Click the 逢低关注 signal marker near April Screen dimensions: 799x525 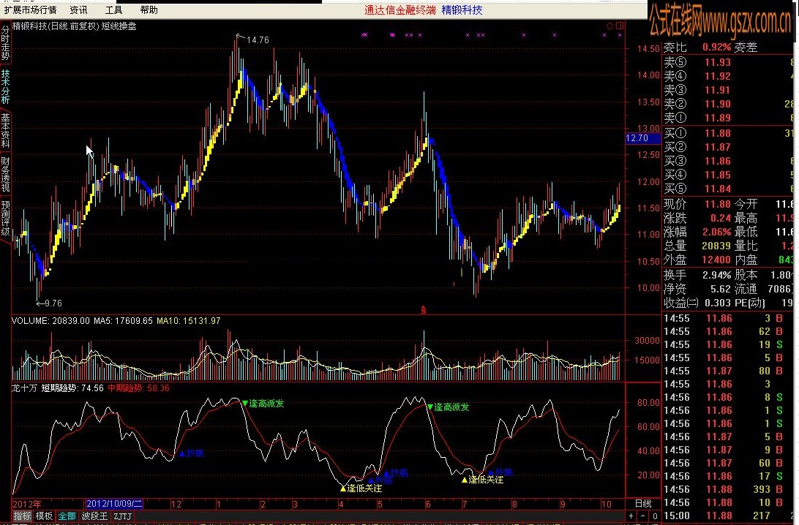point(361,488)
